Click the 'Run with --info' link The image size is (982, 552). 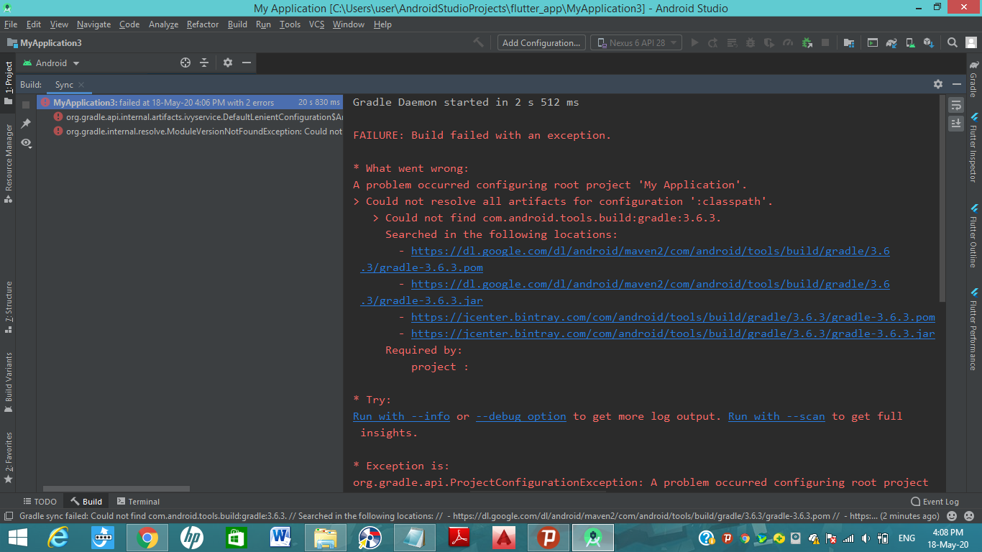click(x=401, y=416)
